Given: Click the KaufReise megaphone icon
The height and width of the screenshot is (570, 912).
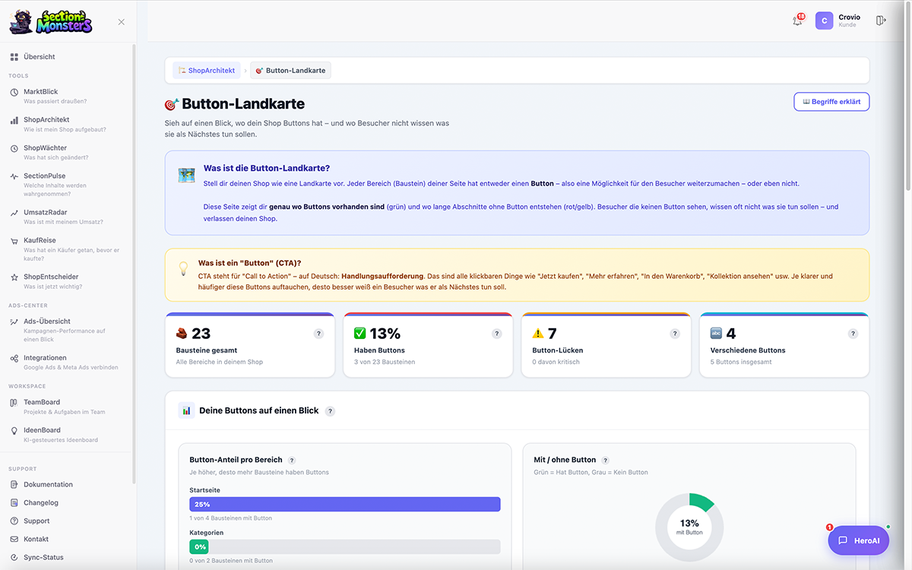Looking at the screenshot, I should [14, 241].
